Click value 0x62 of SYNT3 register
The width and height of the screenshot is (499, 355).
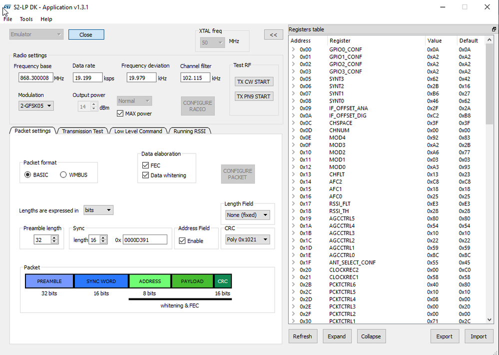coord(433,78)
